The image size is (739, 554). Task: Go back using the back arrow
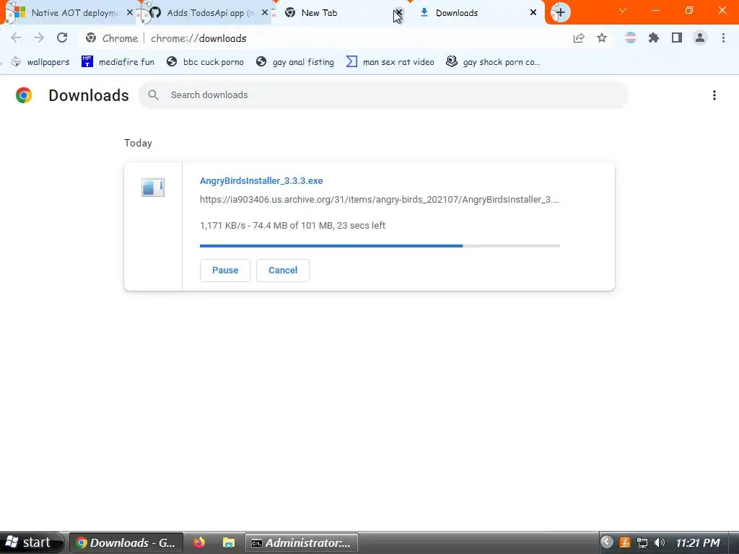tap(16, 38)
